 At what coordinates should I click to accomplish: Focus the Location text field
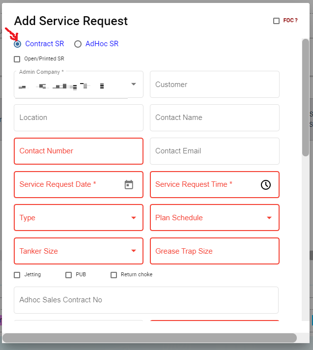pos(79,117)
